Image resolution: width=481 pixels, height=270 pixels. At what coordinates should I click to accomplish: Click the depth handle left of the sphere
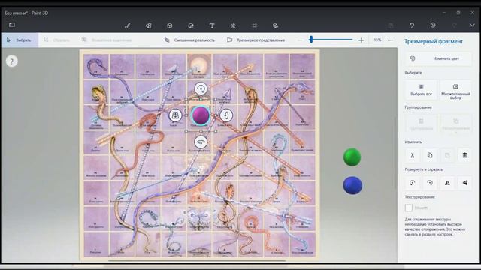[x=175, y=115]
